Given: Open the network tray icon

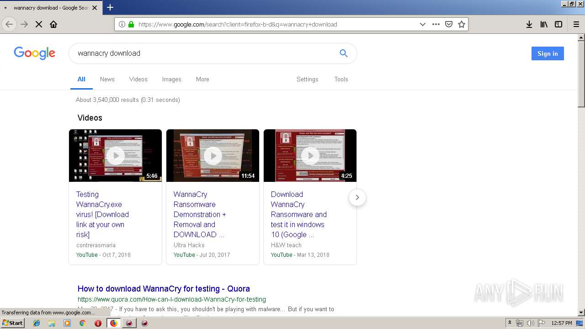Looking at the screenshot, I should click(x=520, y=323).
